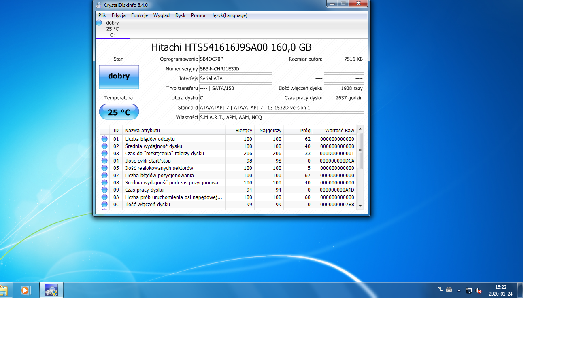The width and height of the screenshot is (583, 364).
Task: Open the Wygląd menu
Action: coord(162,15)
